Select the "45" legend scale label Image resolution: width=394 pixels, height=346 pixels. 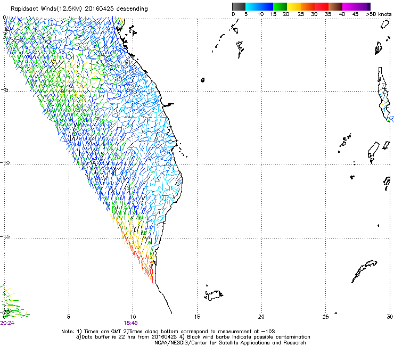(x=355, y=14)
